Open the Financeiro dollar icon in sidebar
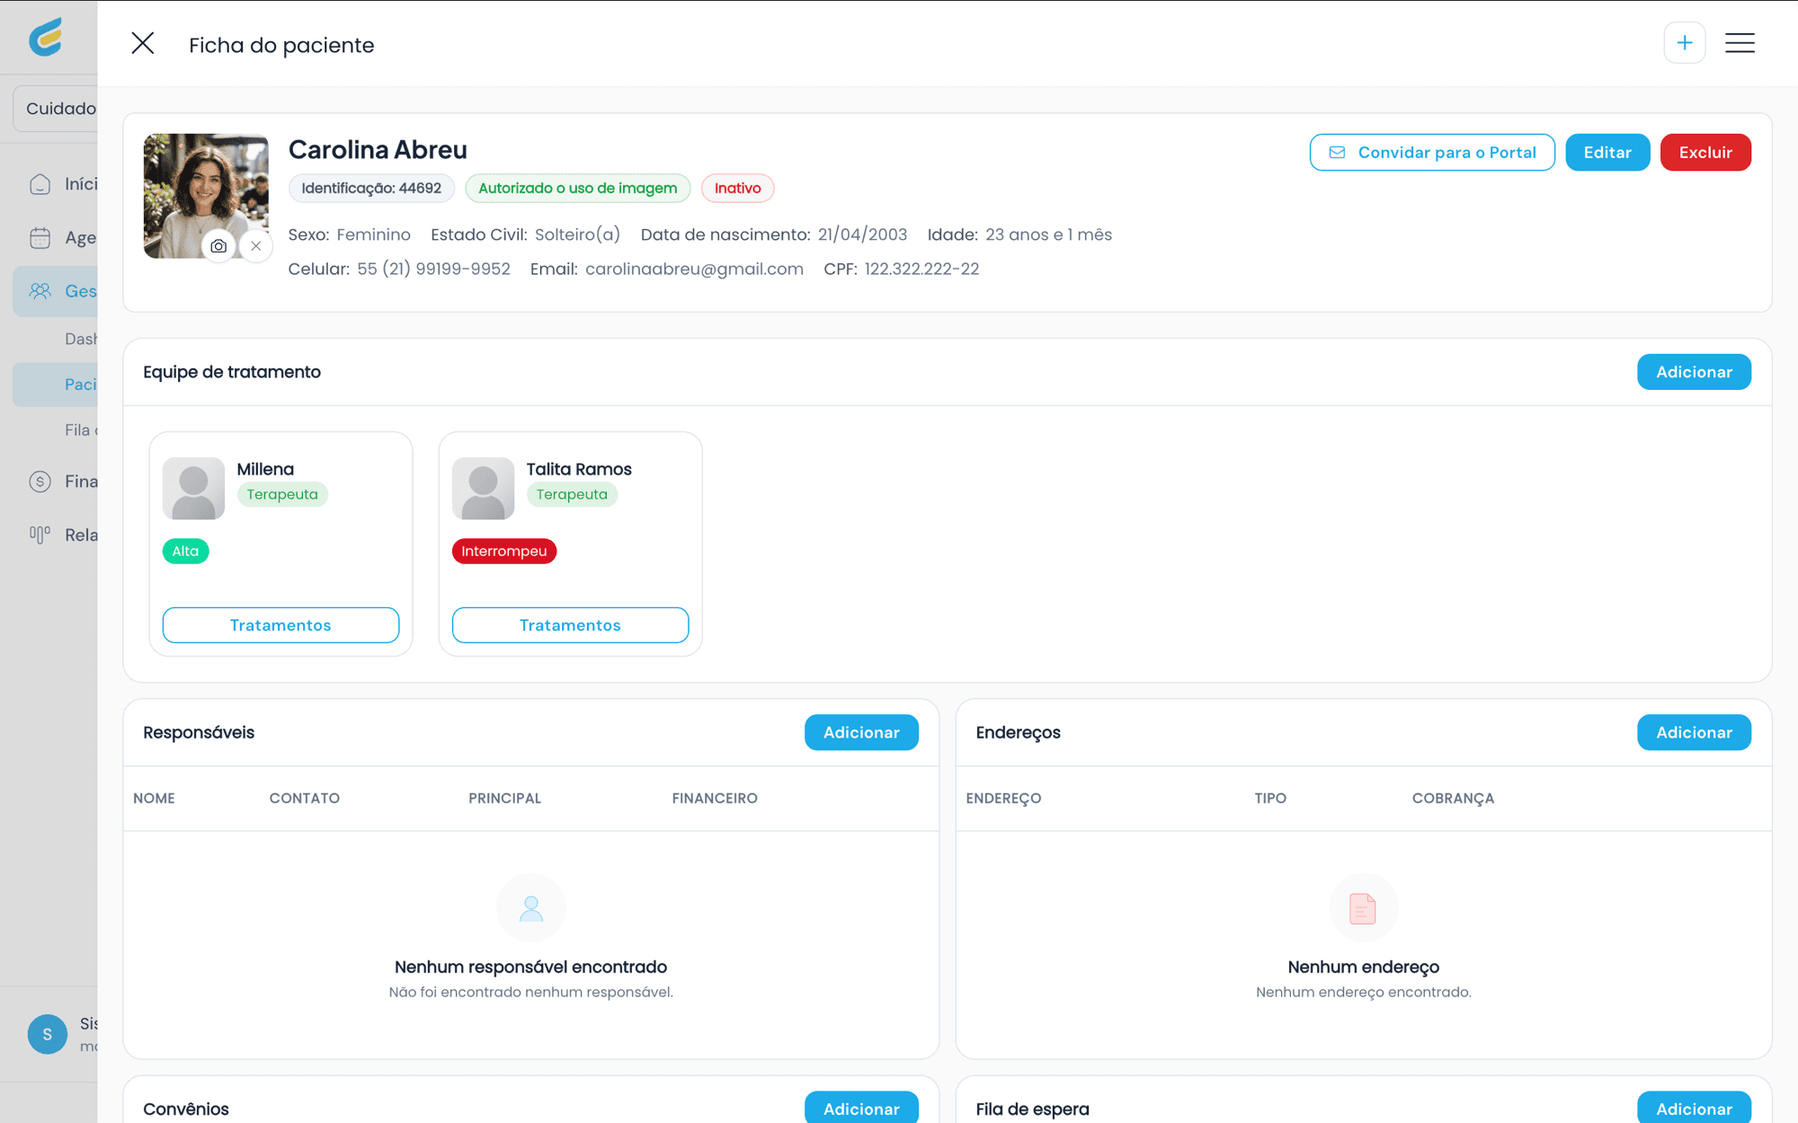 tap(40, 482)
